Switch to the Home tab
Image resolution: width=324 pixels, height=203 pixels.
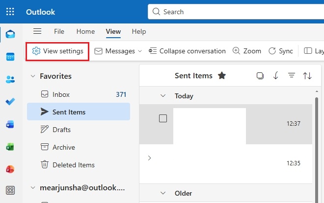(85, 31)
